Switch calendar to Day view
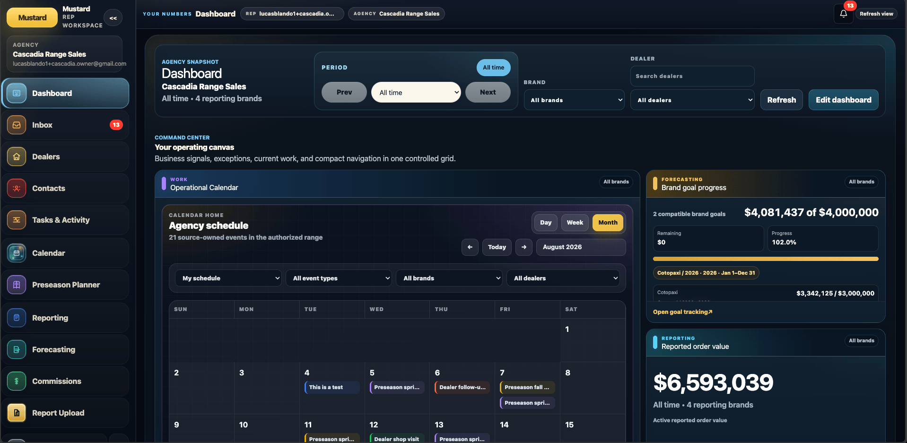 coord(546,223)
